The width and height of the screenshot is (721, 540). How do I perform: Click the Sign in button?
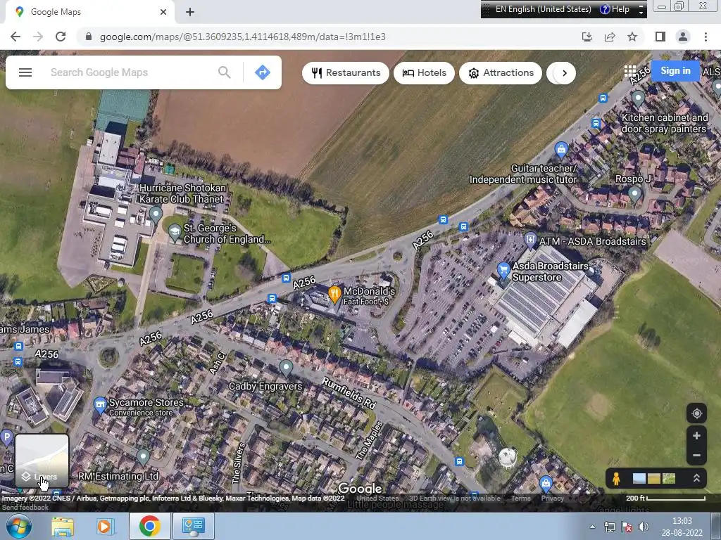[x=675, y=71]
